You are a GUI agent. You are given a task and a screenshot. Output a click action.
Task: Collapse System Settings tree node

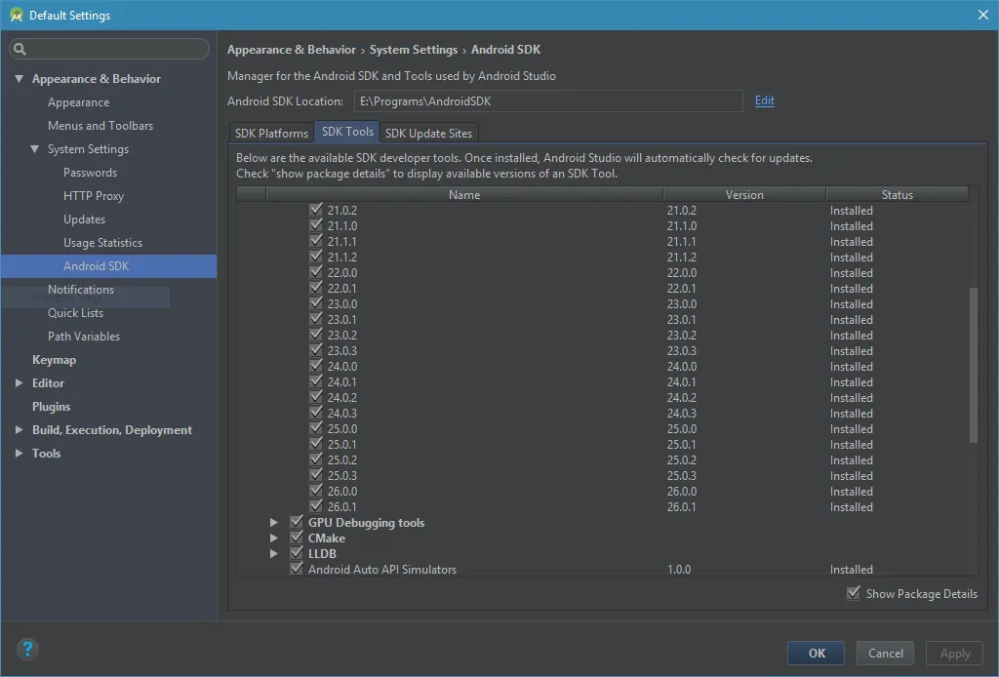point(34,149)
